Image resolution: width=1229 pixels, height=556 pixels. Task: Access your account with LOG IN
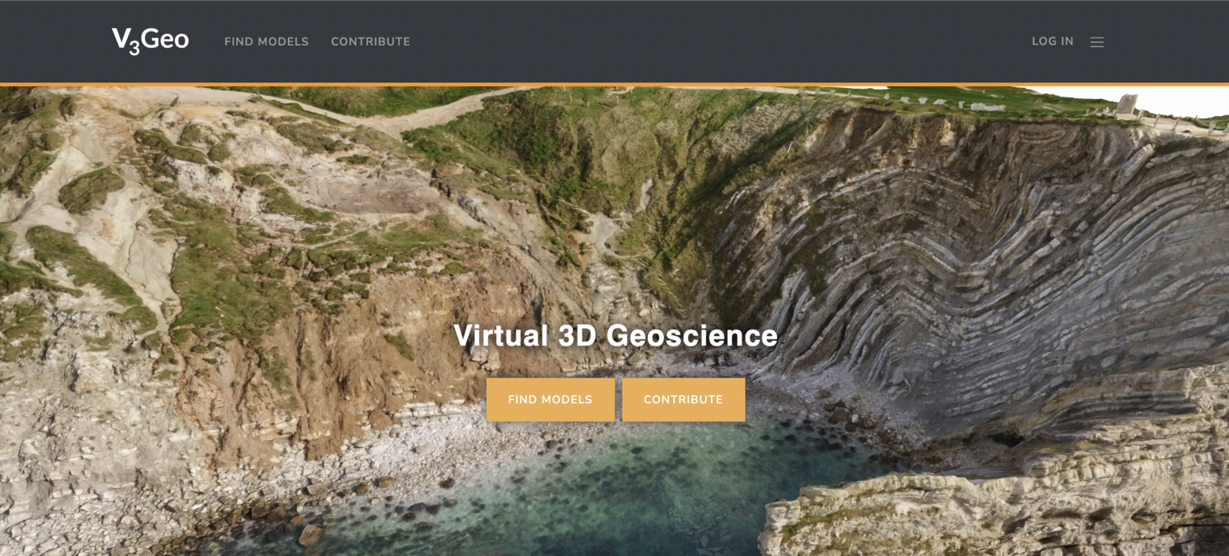point(1053,42)
